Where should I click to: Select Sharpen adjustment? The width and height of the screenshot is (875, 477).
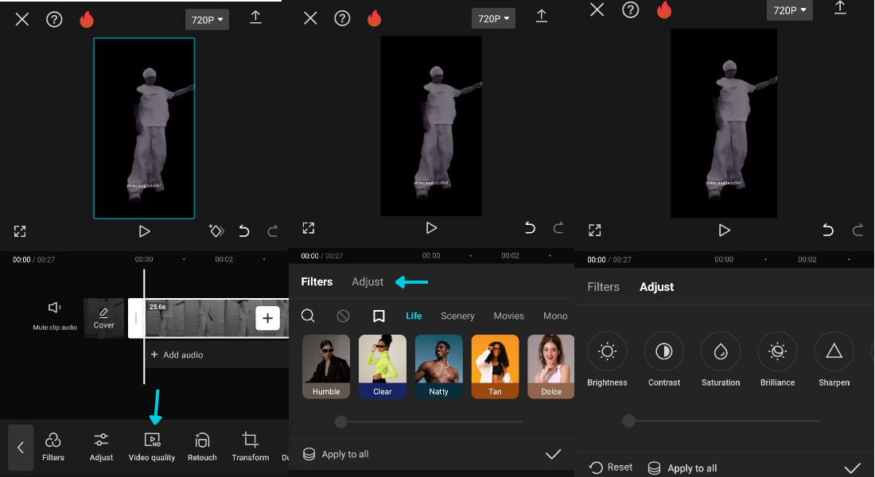pyautogui.click(x=834, y=359)
